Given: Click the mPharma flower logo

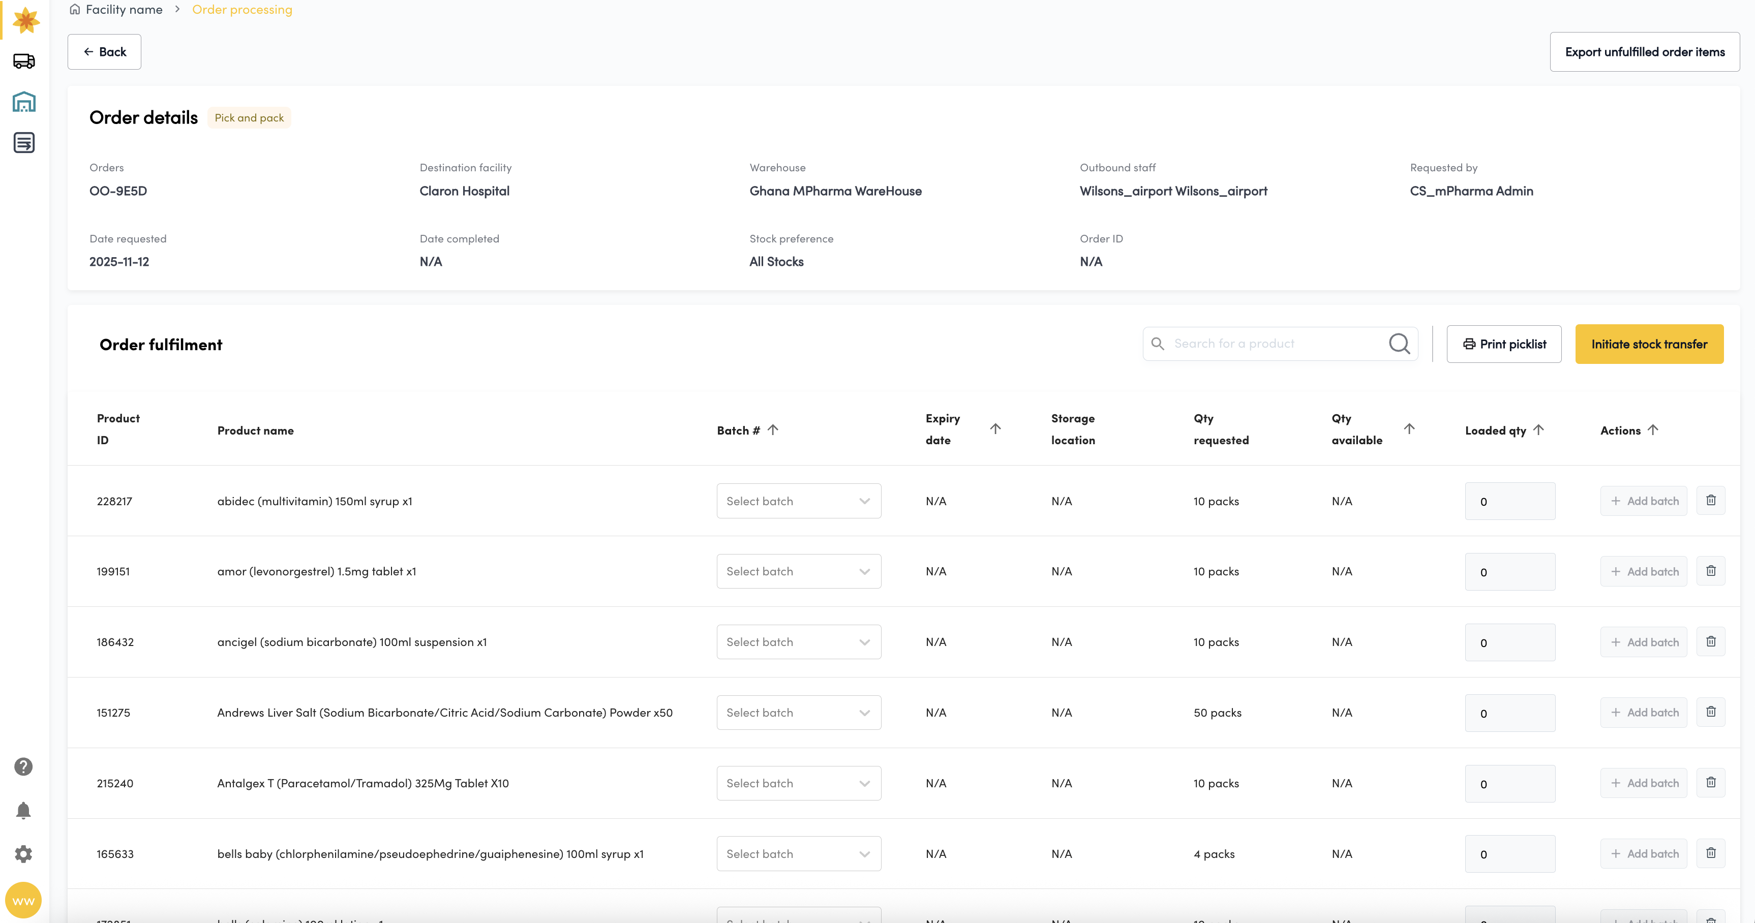Looking at the screenshot, I should tap(25, 20).
